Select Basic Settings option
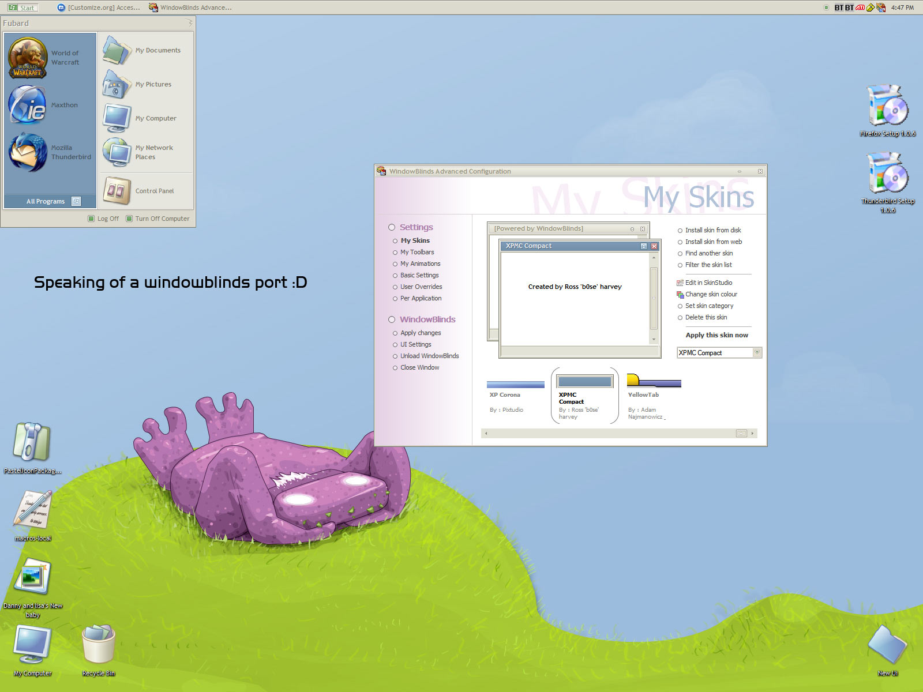 coord(419,275)
